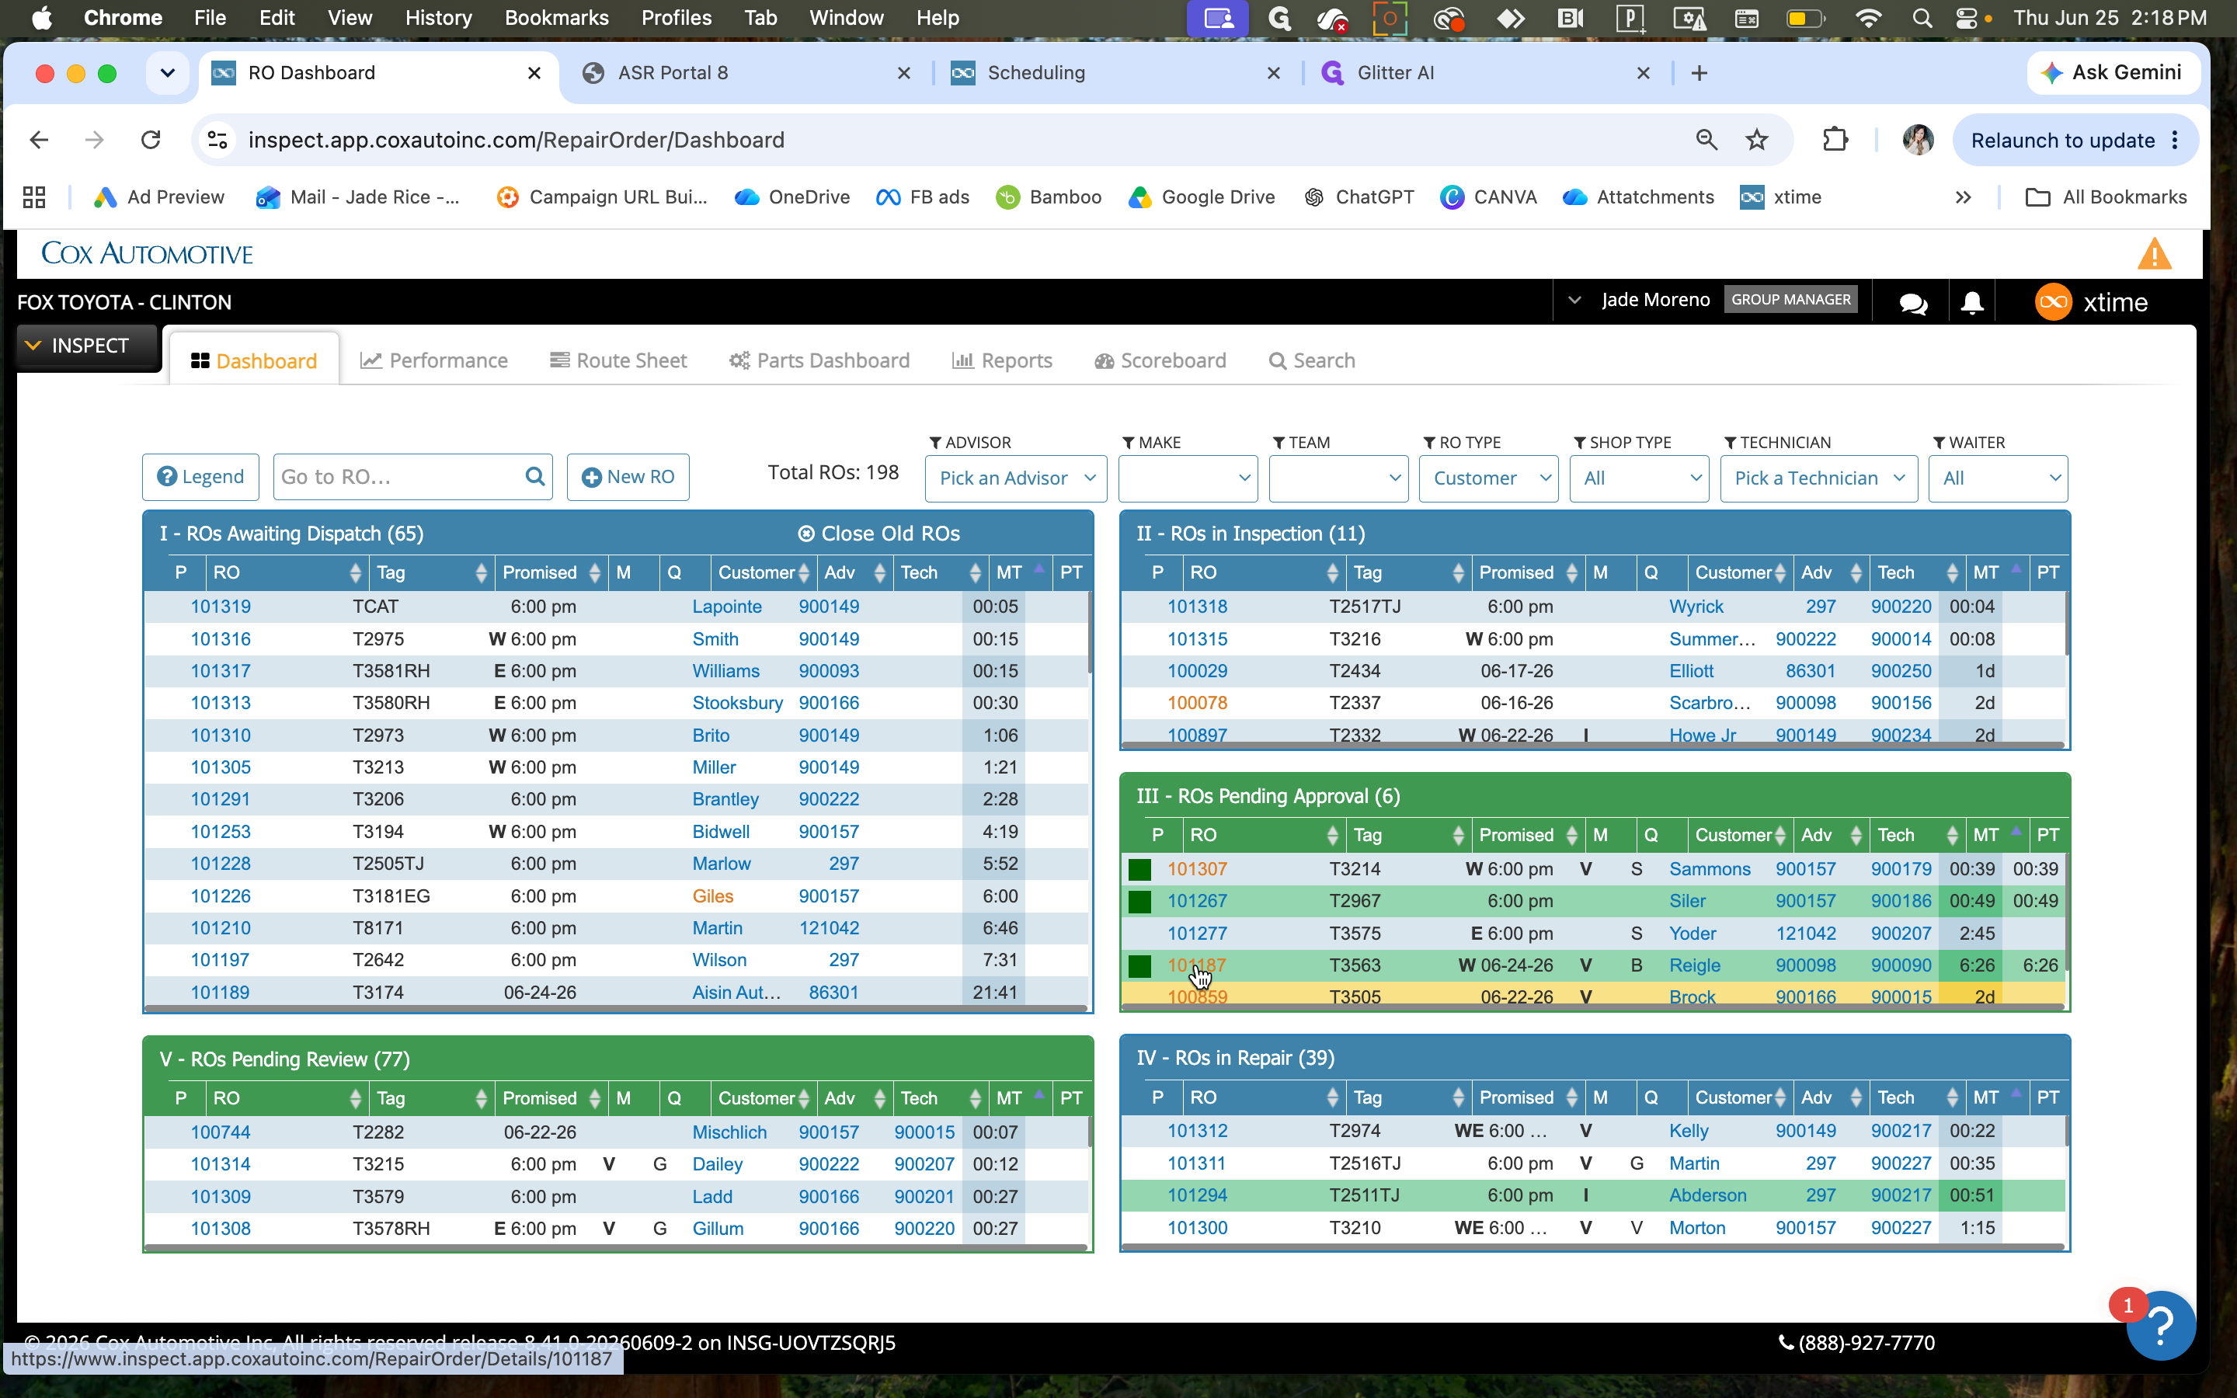Sort Pending Review by RO column

[x=287, y=1098]
